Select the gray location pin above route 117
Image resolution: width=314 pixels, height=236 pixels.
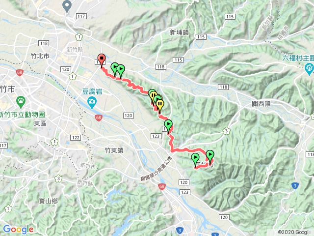coord(67,6)
